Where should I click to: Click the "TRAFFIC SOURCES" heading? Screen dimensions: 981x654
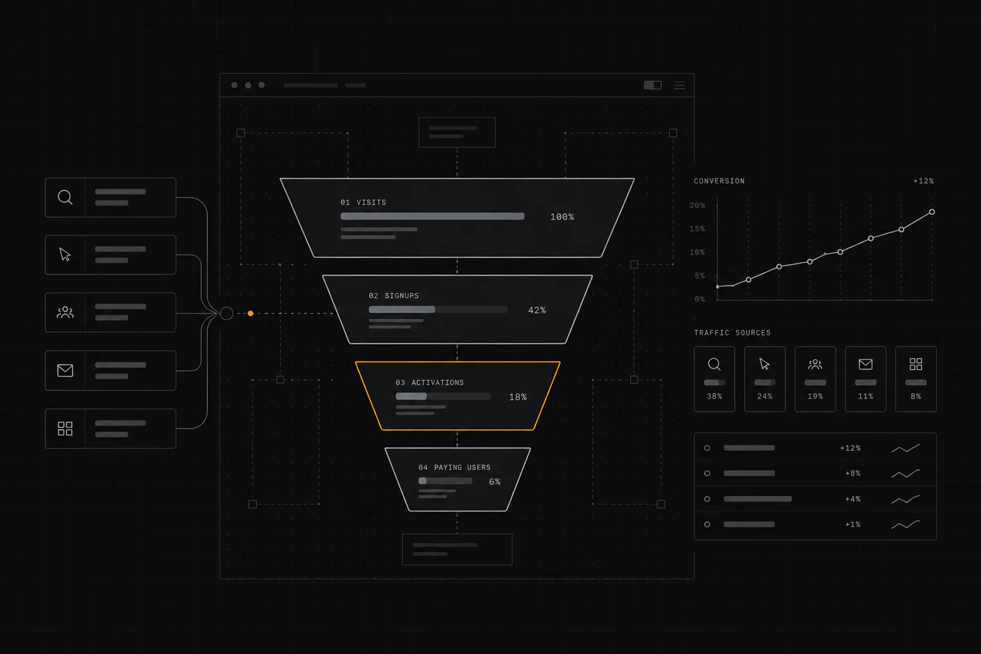733,333
